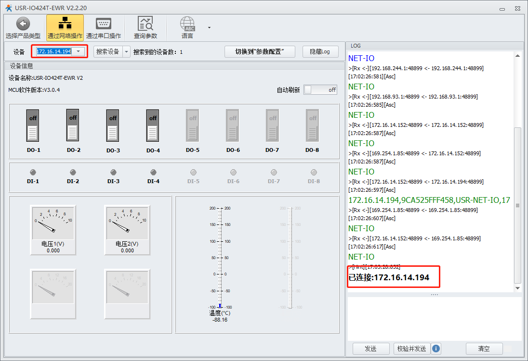Toggle the DO-1 output switch
Image resolution: width=528 pixels, height=361 pixels.
(33, 126)
